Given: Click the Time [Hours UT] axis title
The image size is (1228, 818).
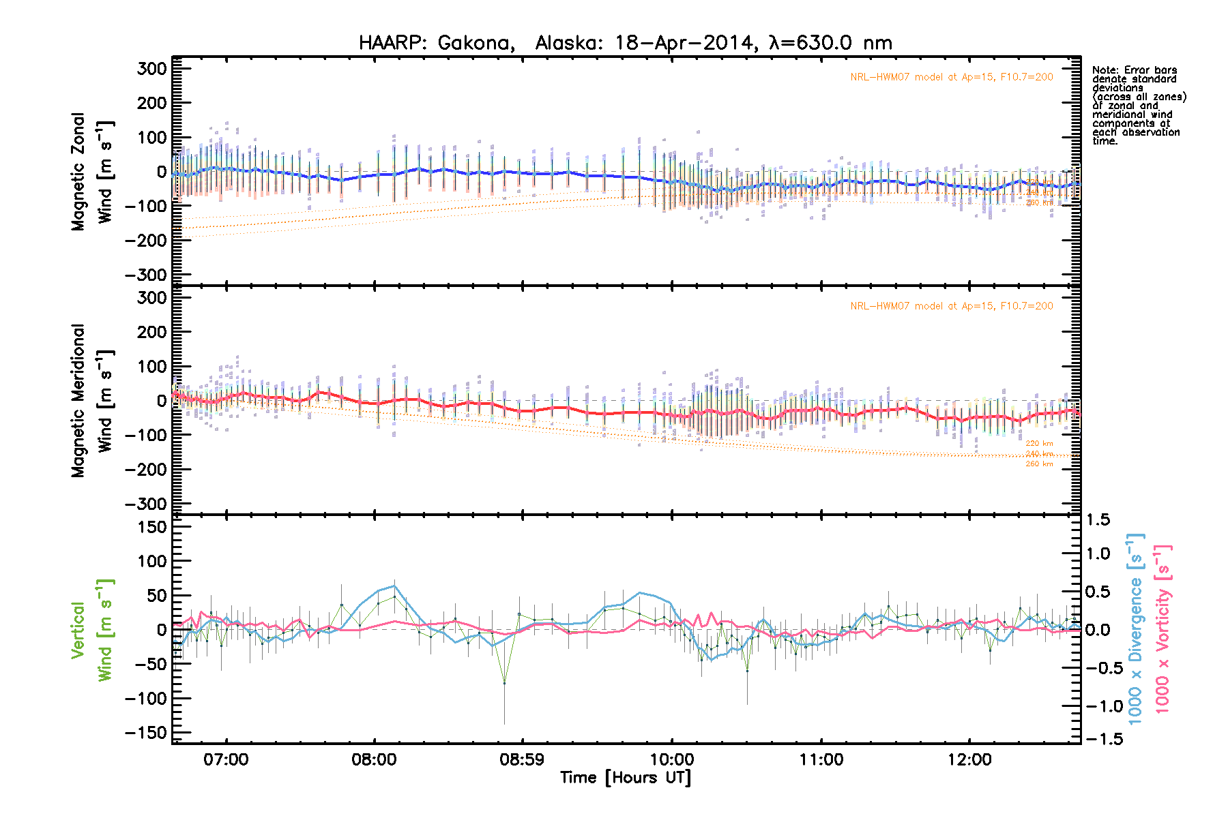Looking at the screenshot, I should [x=625, y=778].
